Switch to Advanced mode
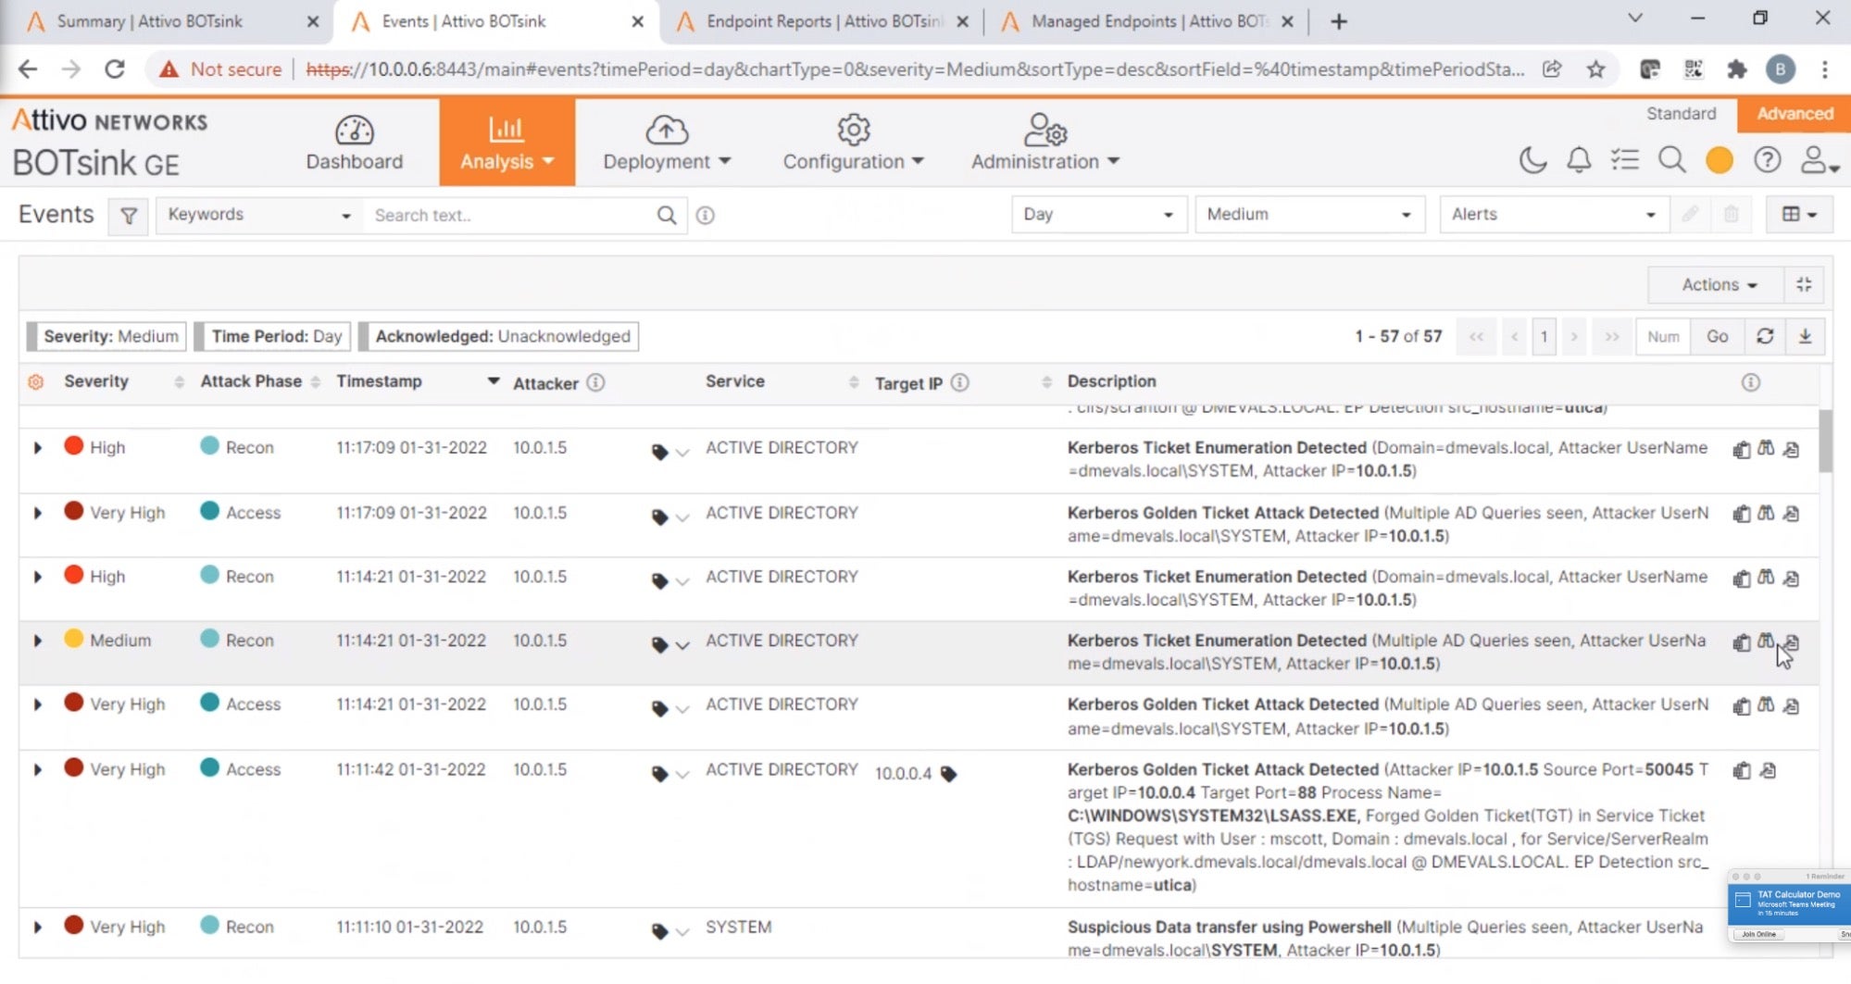 [1794, 114]
